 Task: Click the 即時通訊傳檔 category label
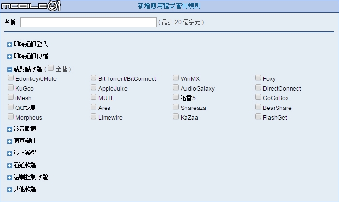31,56
